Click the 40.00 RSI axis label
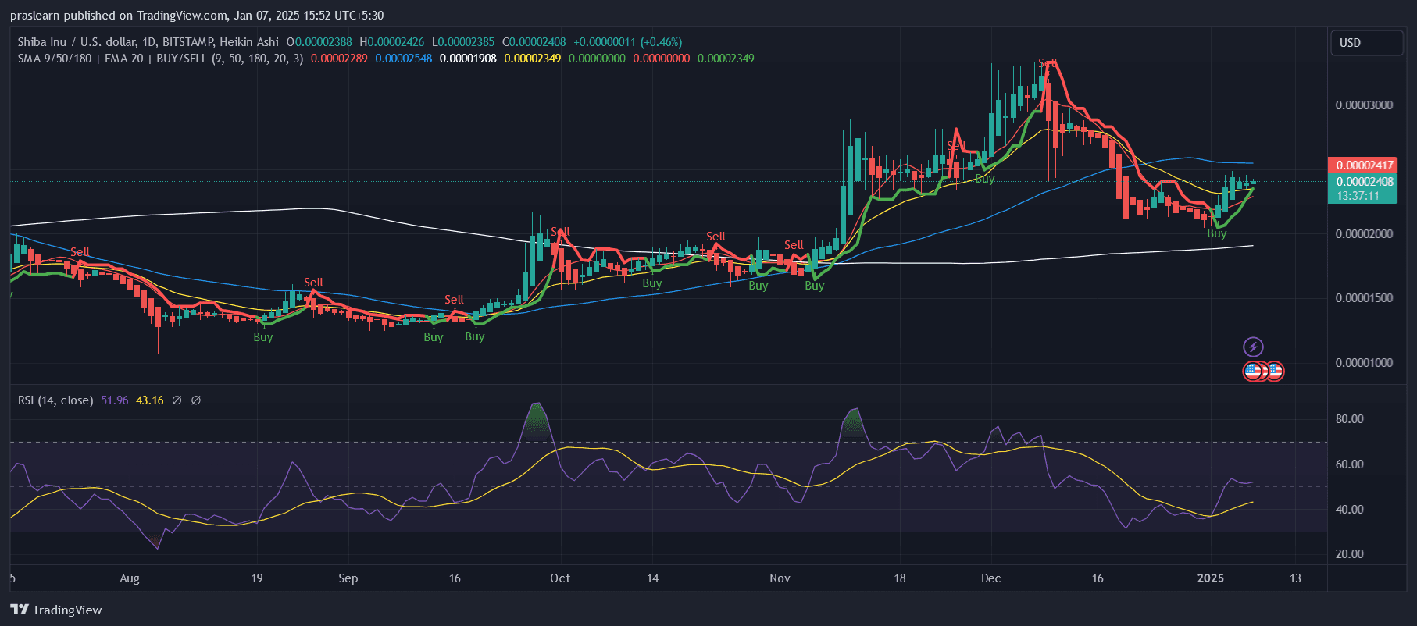 click(1350, 510)
